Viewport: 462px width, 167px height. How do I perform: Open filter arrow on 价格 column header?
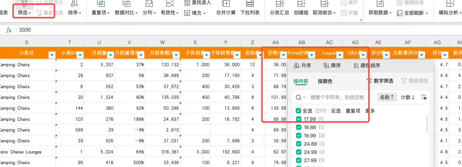[283, 55]
